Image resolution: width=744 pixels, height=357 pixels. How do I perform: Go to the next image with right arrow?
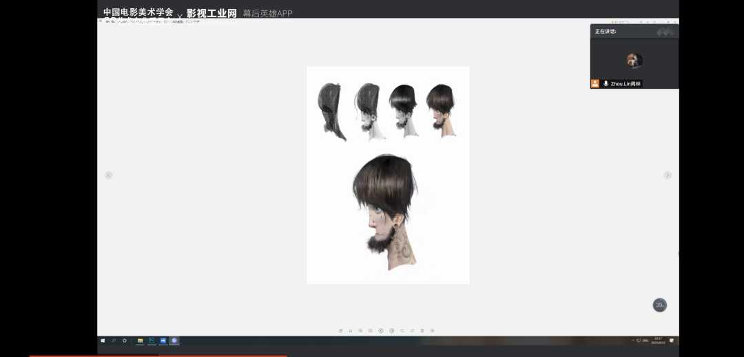tap(668, 175)
